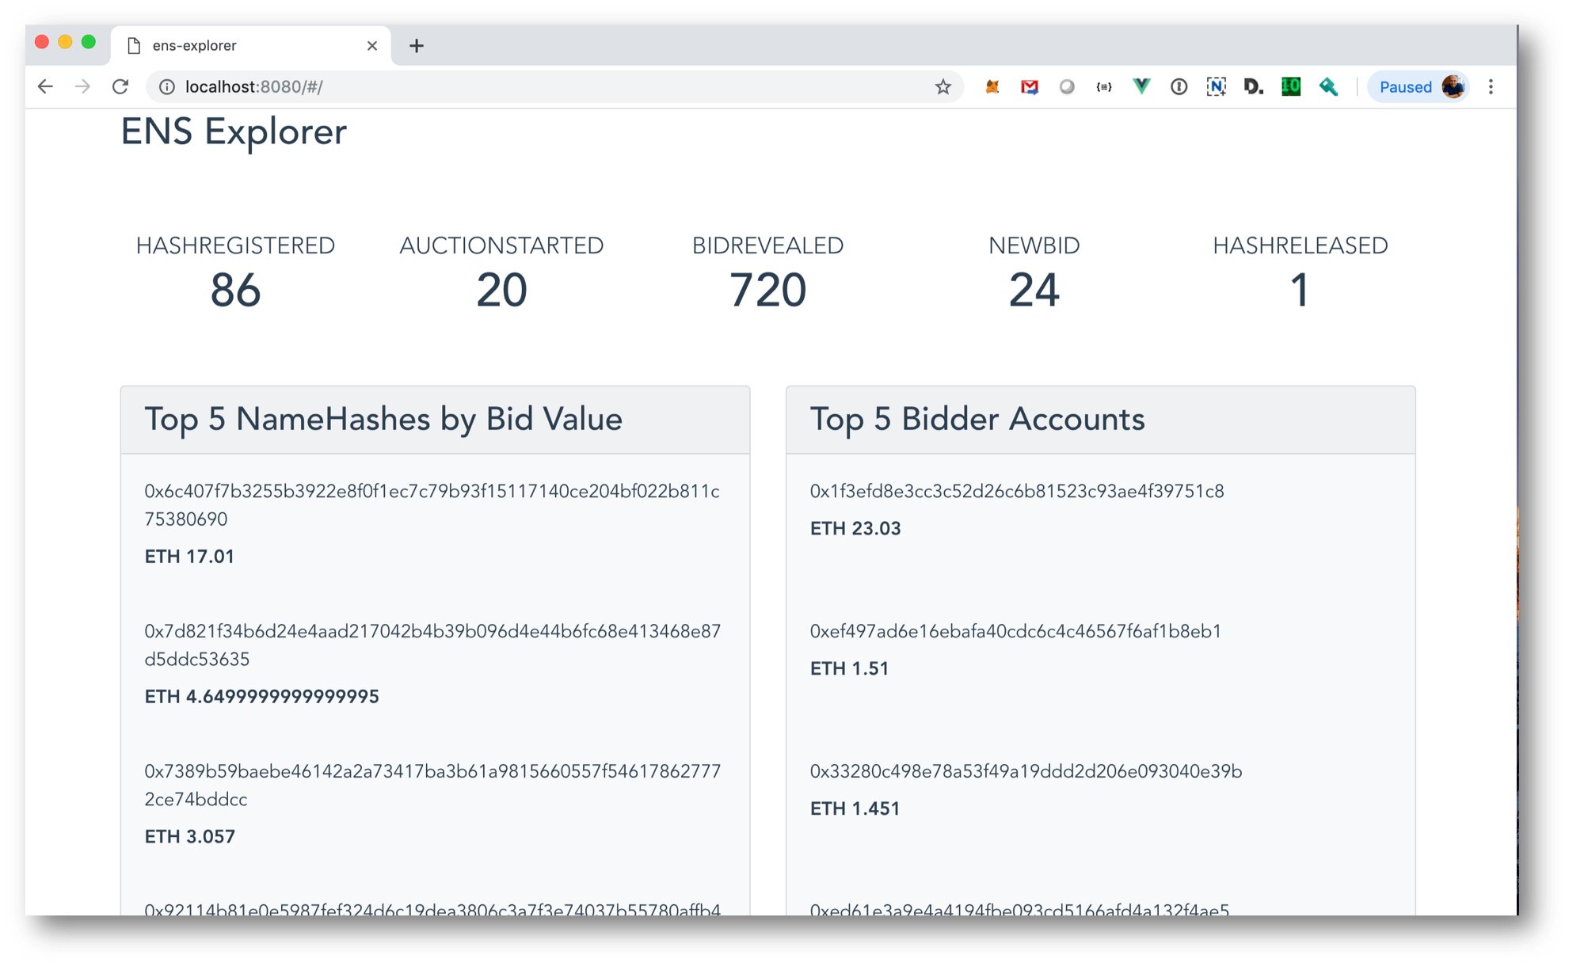Close the ens-explorer tab
The height and width of the screenshot is (966, 1569).
(371, 46)
